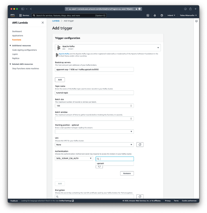207x213 pixels.
Task: Close the AWS Lambda side navigation
Action: pos(43,23)
